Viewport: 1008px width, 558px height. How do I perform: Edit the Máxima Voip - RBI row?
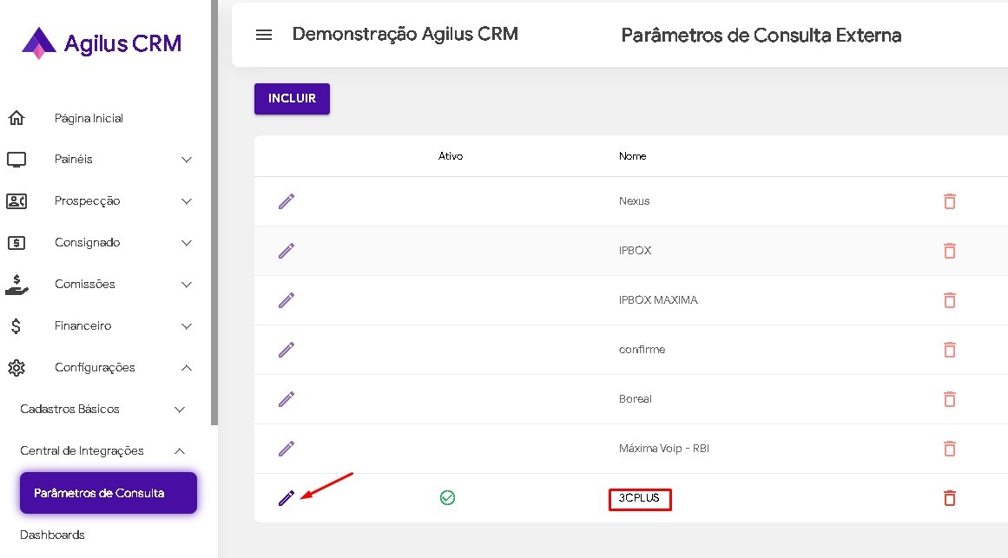[x=286, y=449]
